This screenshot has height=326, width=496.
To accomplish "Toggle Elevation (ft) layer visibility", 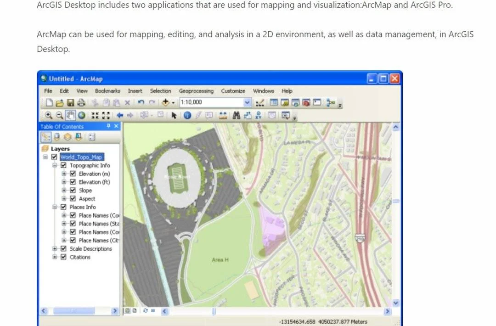I will pyautogui.click(x=73, y=182).
